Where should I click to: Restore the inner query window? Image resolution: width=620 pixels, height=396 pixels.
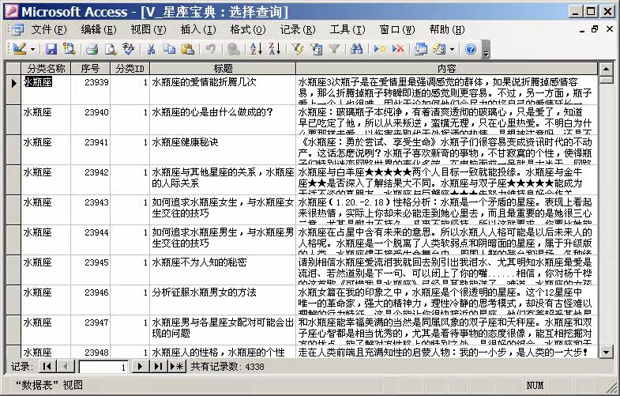click(595, 29)
